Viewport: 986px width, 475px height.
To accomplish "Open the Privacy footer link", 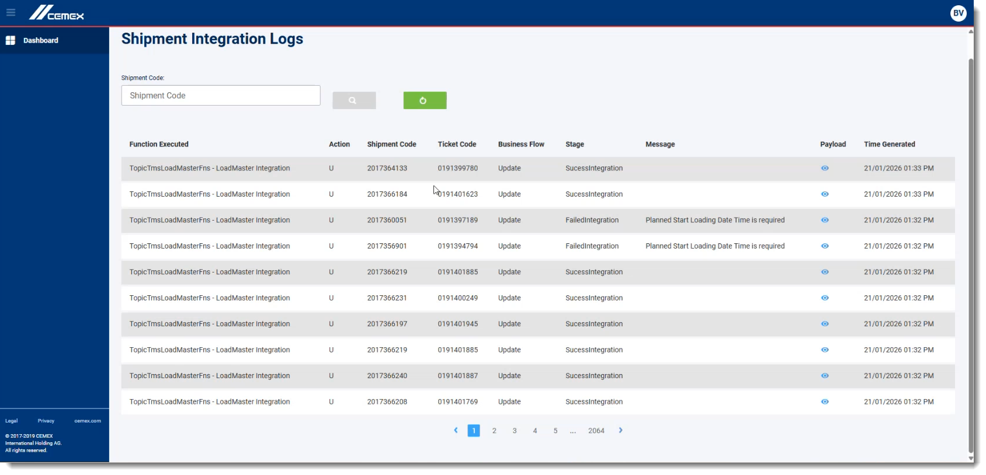I will pos(46,421).
